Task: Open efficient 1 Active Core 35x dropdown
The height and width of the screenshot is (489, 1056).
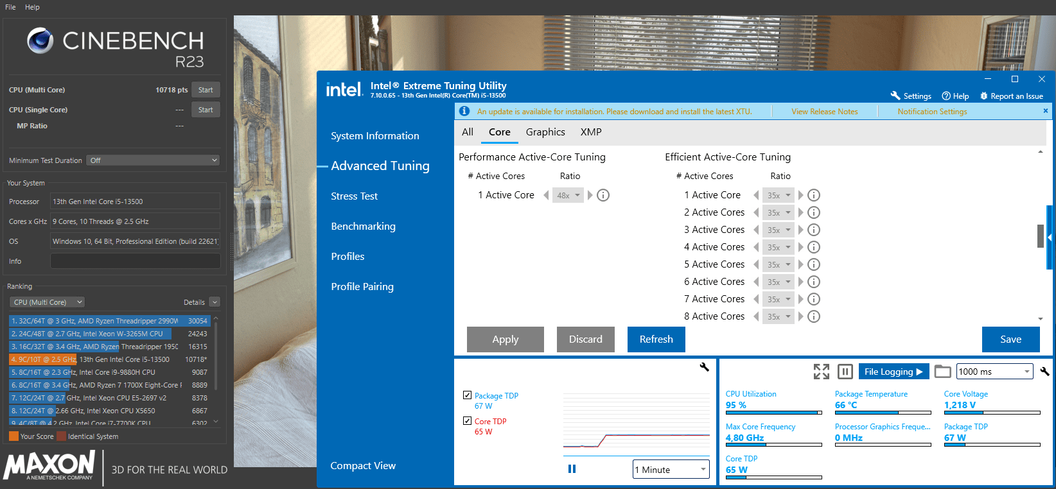Action: [779, 195]
